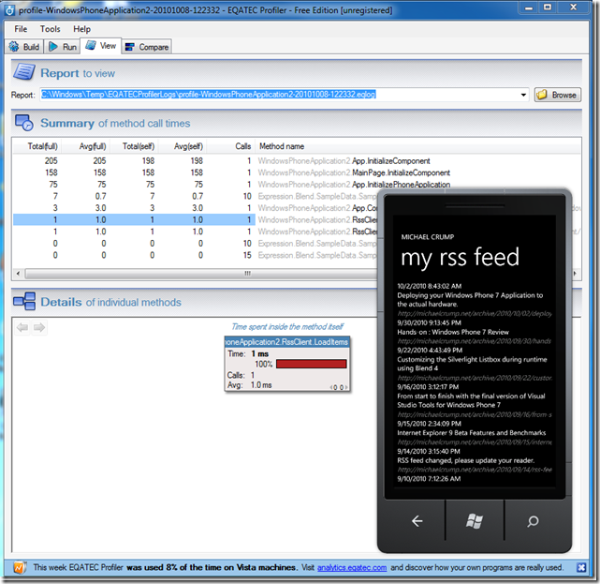Click the RssClient.LoadItems method box title
Screen dimensions: 600x584
tap(287, 342)
